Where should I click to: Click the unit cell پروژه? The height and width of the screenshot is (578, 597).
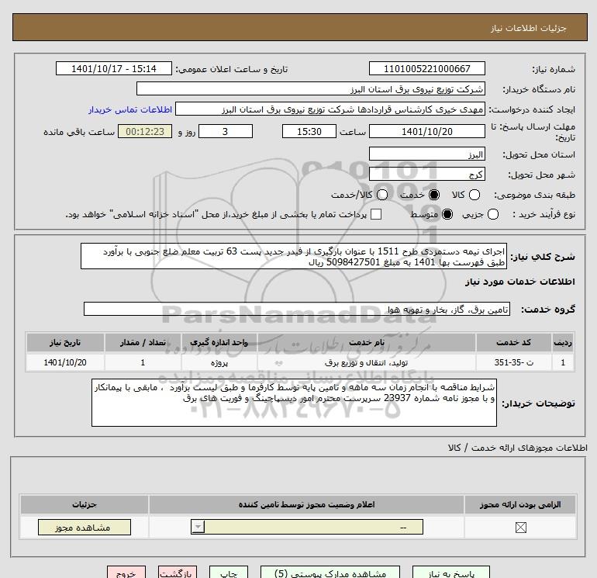(x=219, y=362)
